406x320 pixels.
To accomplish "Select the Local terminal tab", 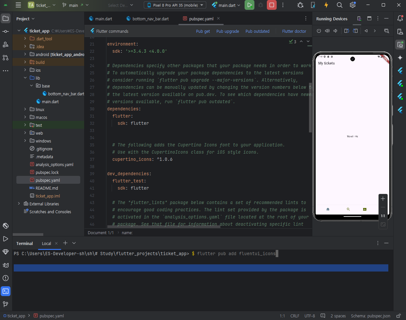I will pos(46,243).
